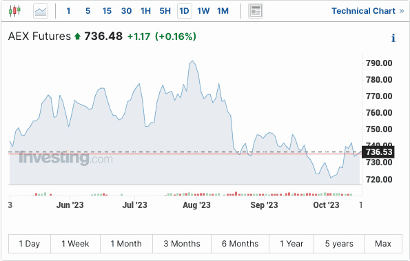Switch to candlestick chart type
Screen dimensions: 410x261
(14, 11)
